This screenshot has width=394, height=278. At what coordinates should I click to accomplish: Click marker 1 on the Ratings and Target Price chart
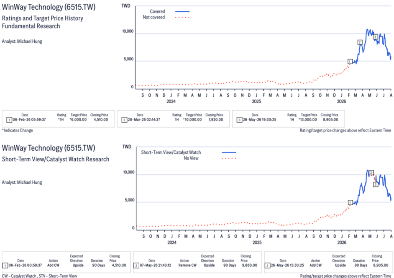point(350,62)
